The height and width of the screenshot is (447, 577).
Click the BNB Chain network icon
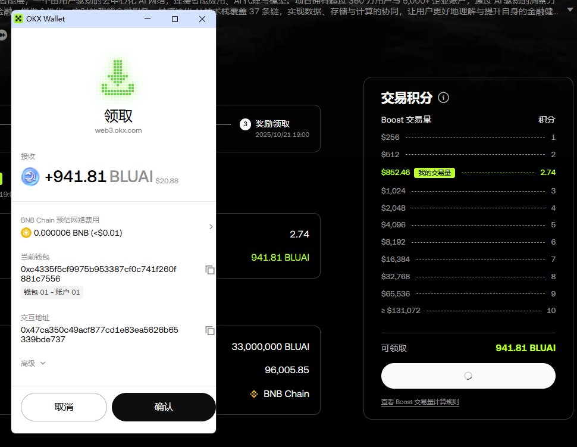[x=254, y=394]
